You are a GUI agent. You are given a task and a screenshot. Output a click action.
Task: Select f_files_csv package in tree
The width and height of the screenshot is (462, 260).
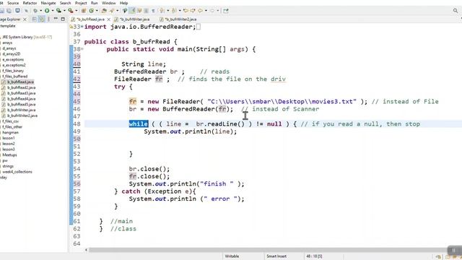(x=11, y=121)
